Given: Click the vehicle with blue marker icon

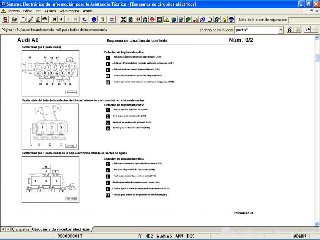Looking at the screenshot, I should [202, 19].
